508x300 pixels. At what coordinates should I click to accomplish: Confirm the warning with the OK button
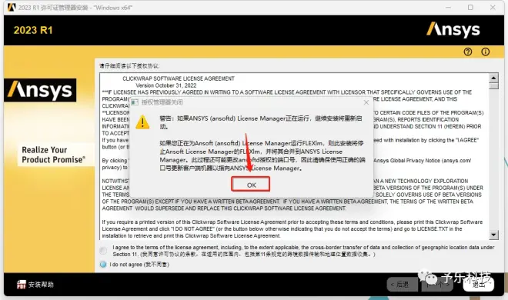(251, 185)
